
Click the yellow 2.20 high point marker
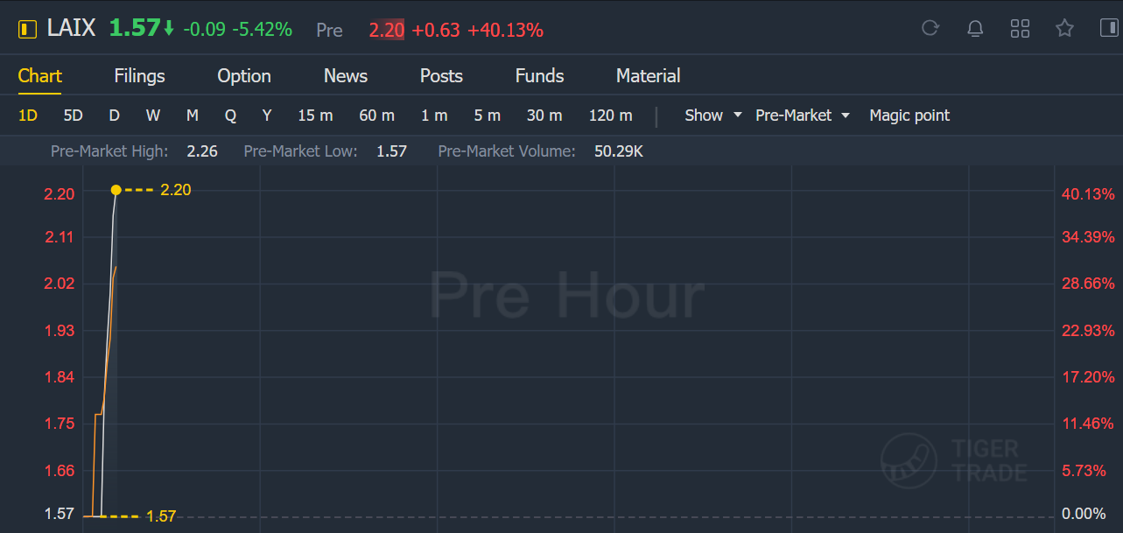click(116, 190)
